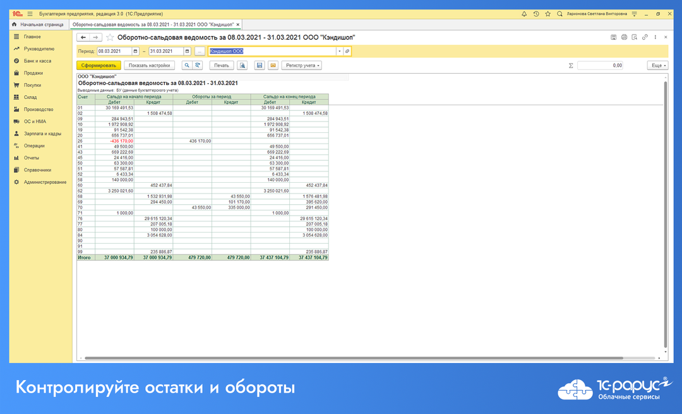
Task: Select the Зарплата и кадры sidebar icon
Action: coord(15,133)
